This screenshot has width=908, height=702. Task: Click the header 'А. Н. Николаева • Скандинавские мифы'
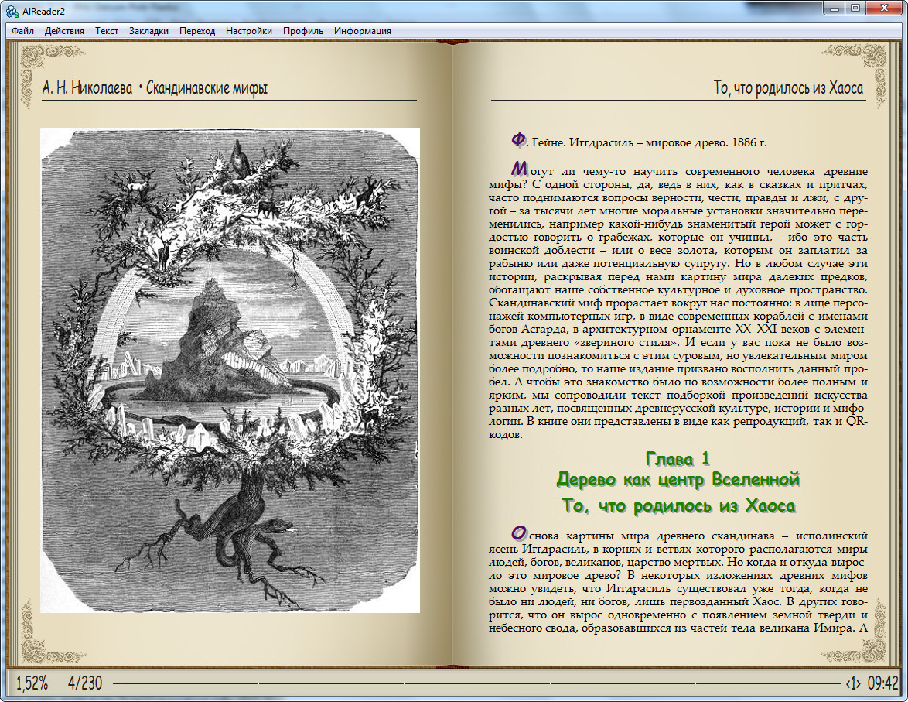[x=155, y=88]
